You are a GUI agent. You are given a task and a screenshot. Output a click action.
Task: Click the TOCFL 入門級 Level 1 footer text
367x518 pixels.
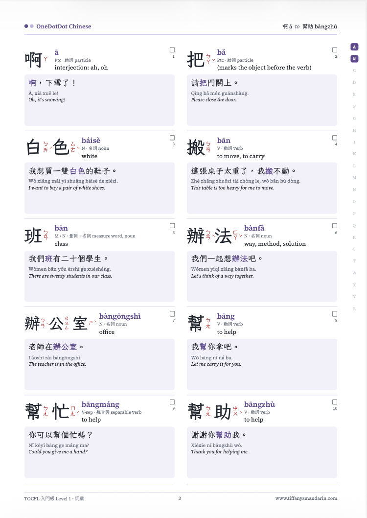[54, 498]
